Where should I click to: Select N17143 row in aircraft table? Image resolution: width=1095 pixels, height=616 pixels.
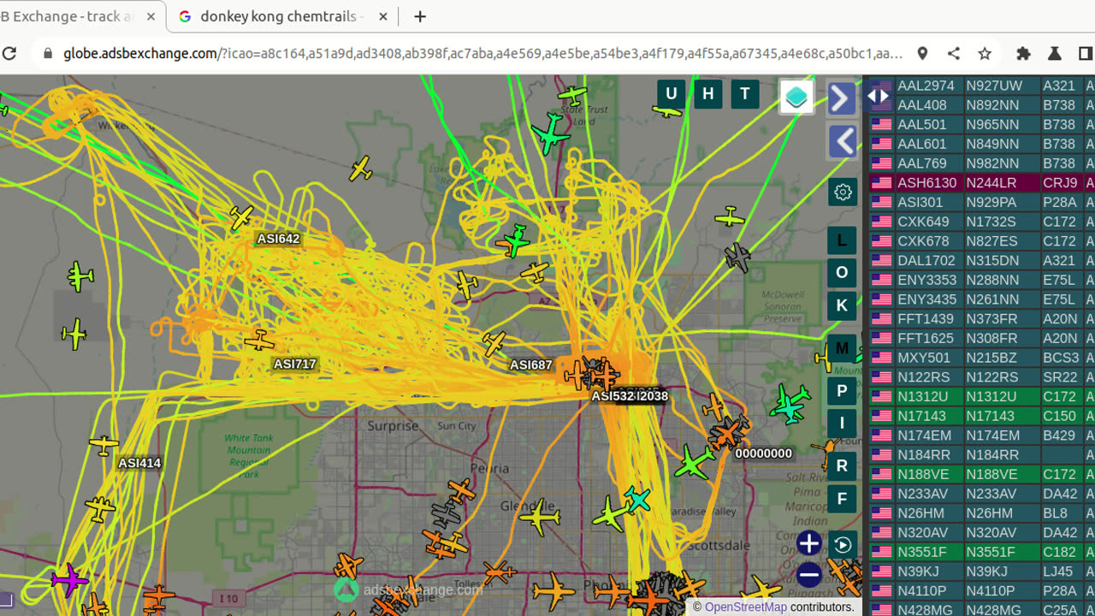pos(982,416)
